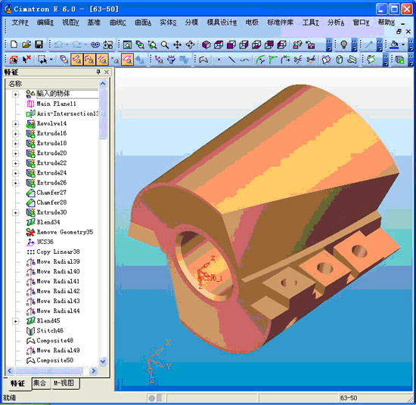Click the New file icon
416x405 pixels.
[14, 45]
